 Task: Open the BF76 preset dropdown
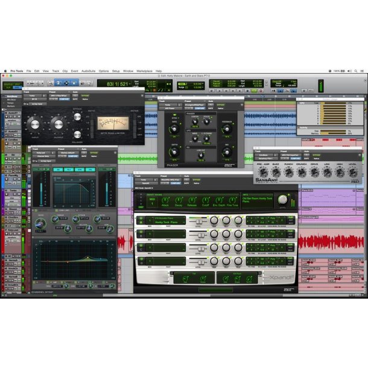[x=59, y=96]
